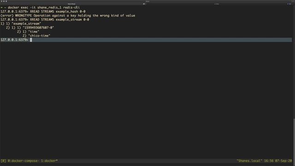Select tmux window 1:docker in status bar
Viewport: 295px width, 166px height.
coord(49,161)
